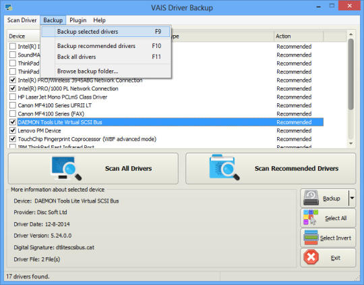Click the Scan Recommended Drivers button
364x285 pixels.
tap(270, 168)
